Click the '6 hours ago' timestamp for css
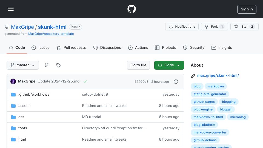 pos(169,117)
